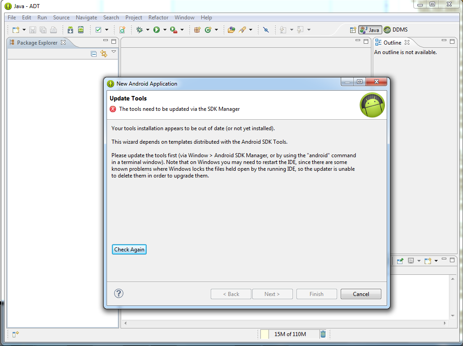Click the Android lint check icon

click(x=99, y=30)
